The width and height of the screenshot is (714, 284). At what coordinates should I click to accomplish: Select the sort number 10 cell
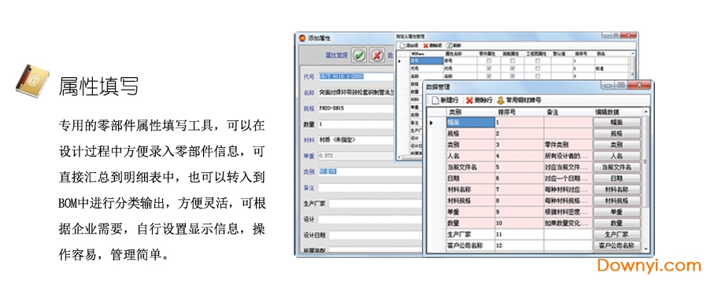tap(519, 223)
